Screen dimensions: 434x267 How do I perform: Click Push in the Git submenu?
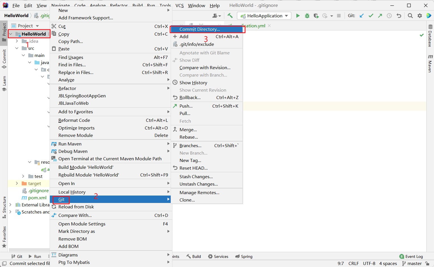tap(207, 106)
